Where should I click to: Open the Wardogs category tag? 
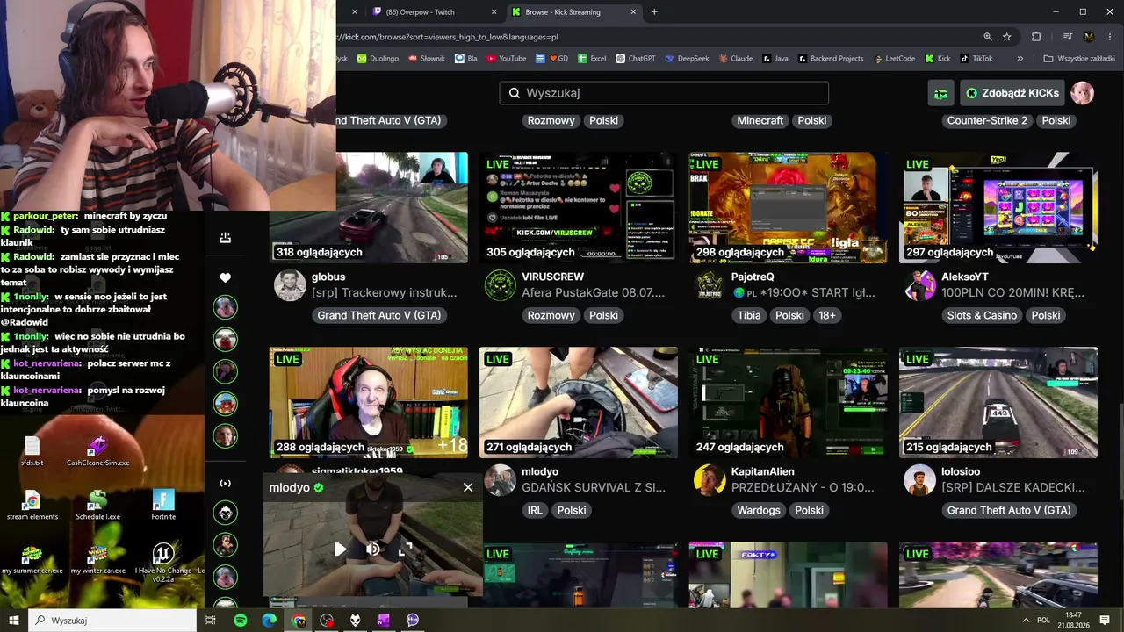tap(759, 510)
